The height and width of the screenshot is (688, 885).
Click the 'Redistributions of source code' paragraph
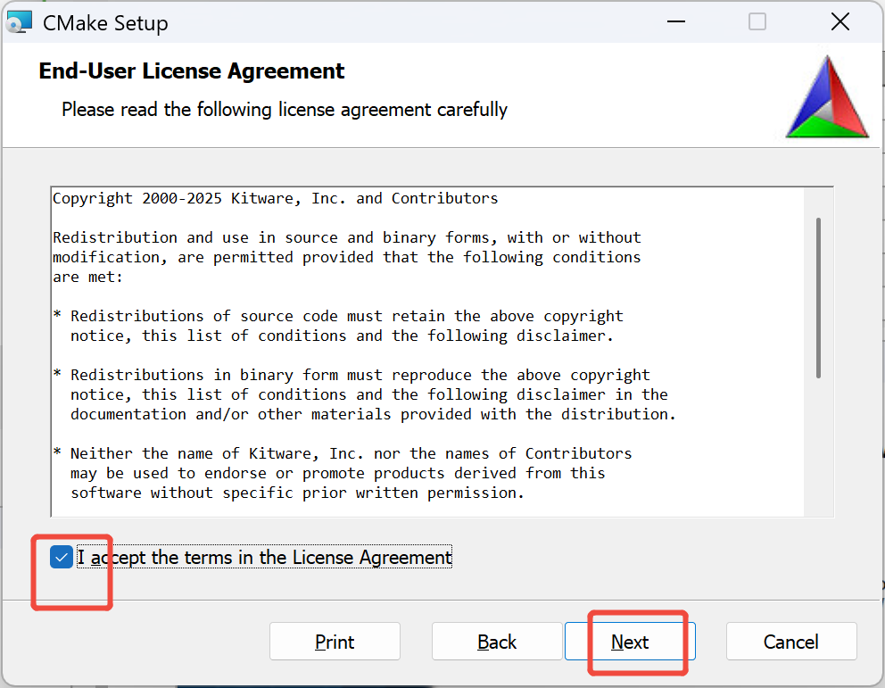(x=339, y=326)
